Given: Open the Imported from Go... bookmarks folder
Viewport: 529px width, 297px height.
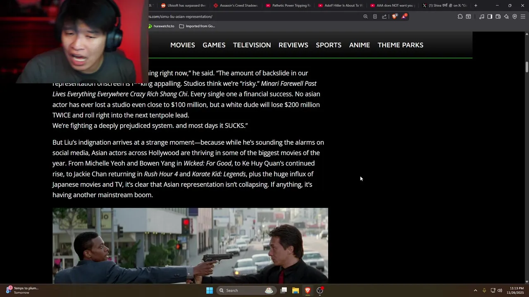Looking at the screenshot, I should (197, 26).
